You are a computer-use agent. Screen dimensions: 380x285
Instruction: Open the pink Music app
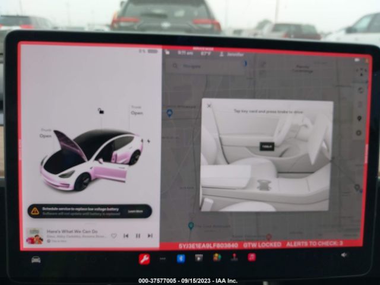point(252,257)
